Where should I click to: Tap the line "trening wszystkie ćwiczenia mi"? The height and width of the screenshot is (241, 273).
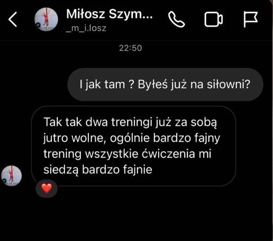127,154
